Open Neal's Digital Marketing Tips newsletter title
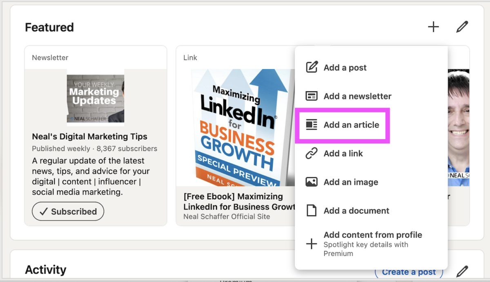Image resolution: width=490 pixels, height=282 pixels. 90,137
